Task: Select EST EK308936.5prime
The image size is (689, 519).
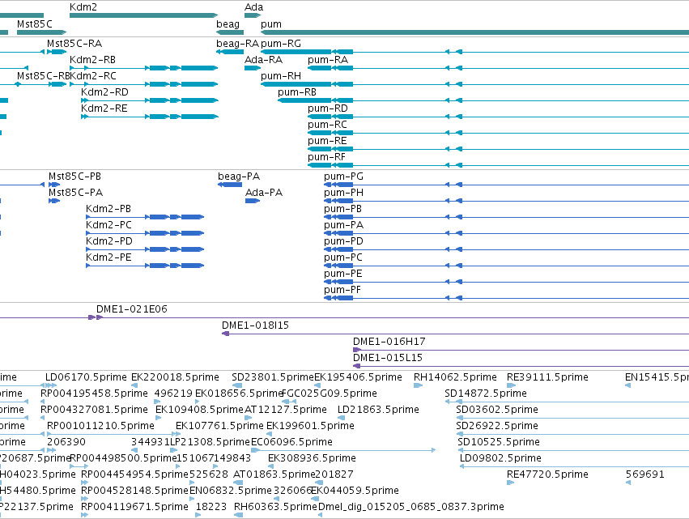Action: [312, 459]
